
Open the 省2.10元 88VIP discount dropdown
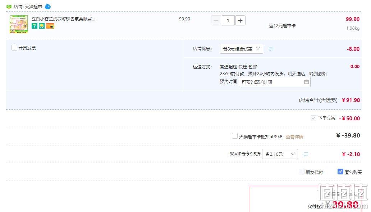tap(280, 154)
